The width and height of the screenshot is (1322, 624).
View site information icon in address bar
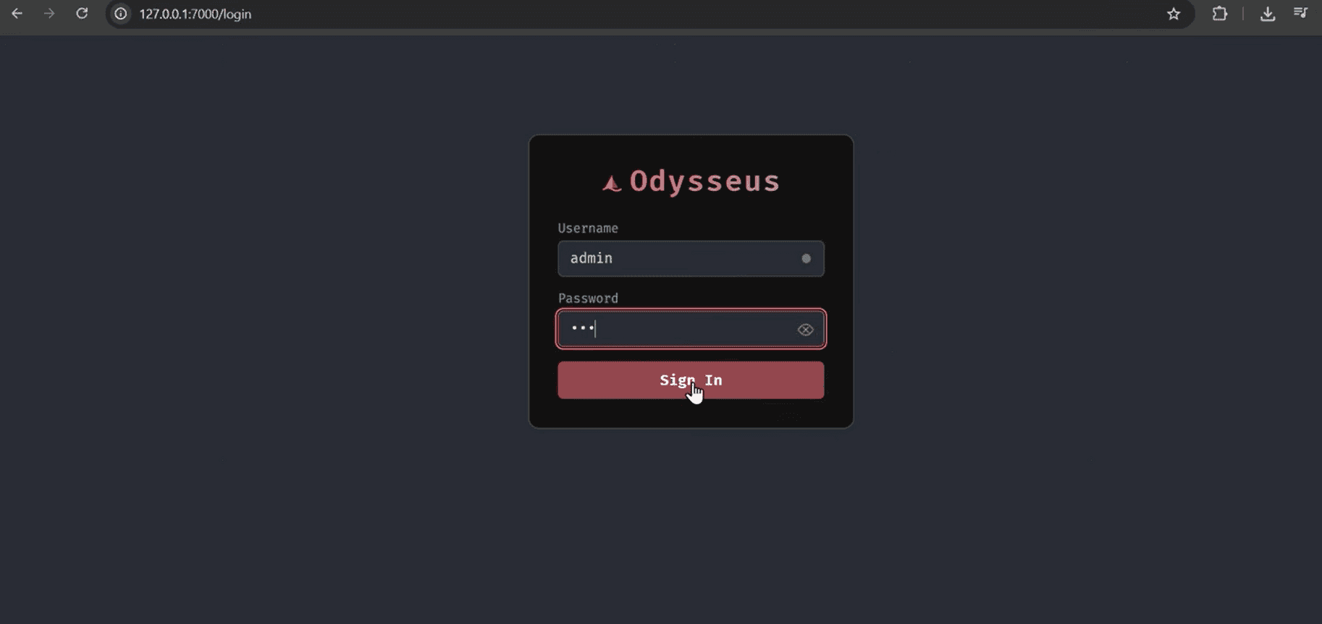(x=121, y=14)
